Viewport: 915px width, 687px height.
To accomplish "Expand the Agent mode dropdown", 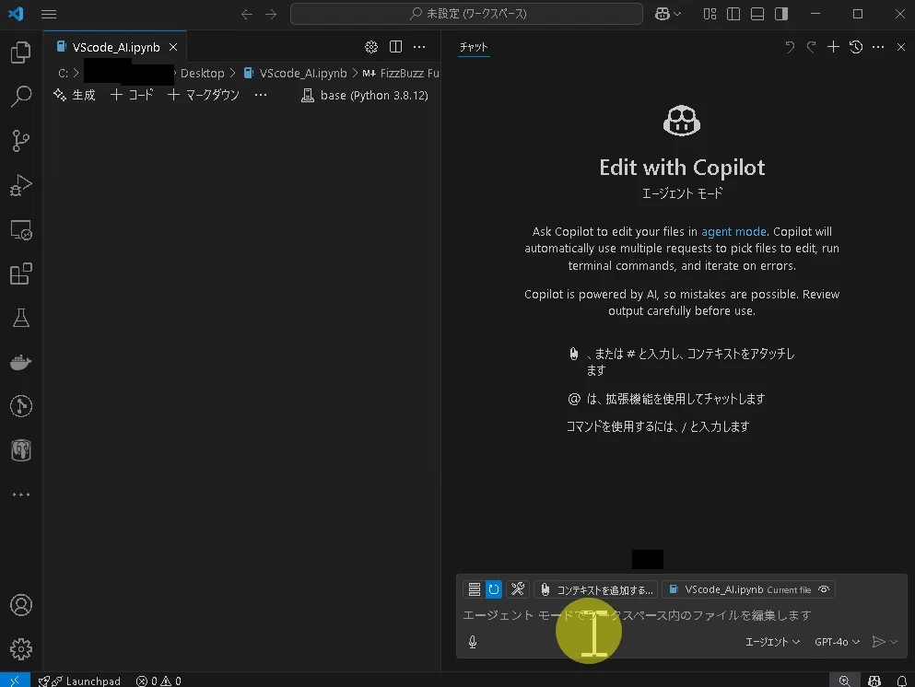I will 772,642.
